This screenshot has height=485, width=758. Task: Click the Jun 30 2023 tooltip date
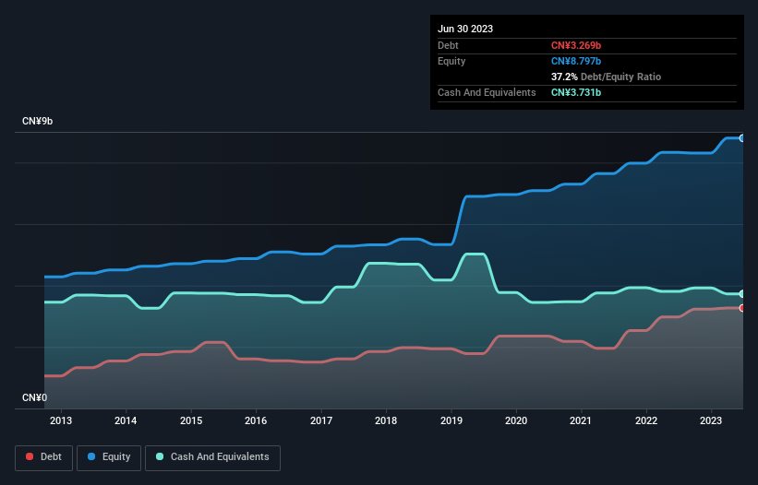click(465, 29)
